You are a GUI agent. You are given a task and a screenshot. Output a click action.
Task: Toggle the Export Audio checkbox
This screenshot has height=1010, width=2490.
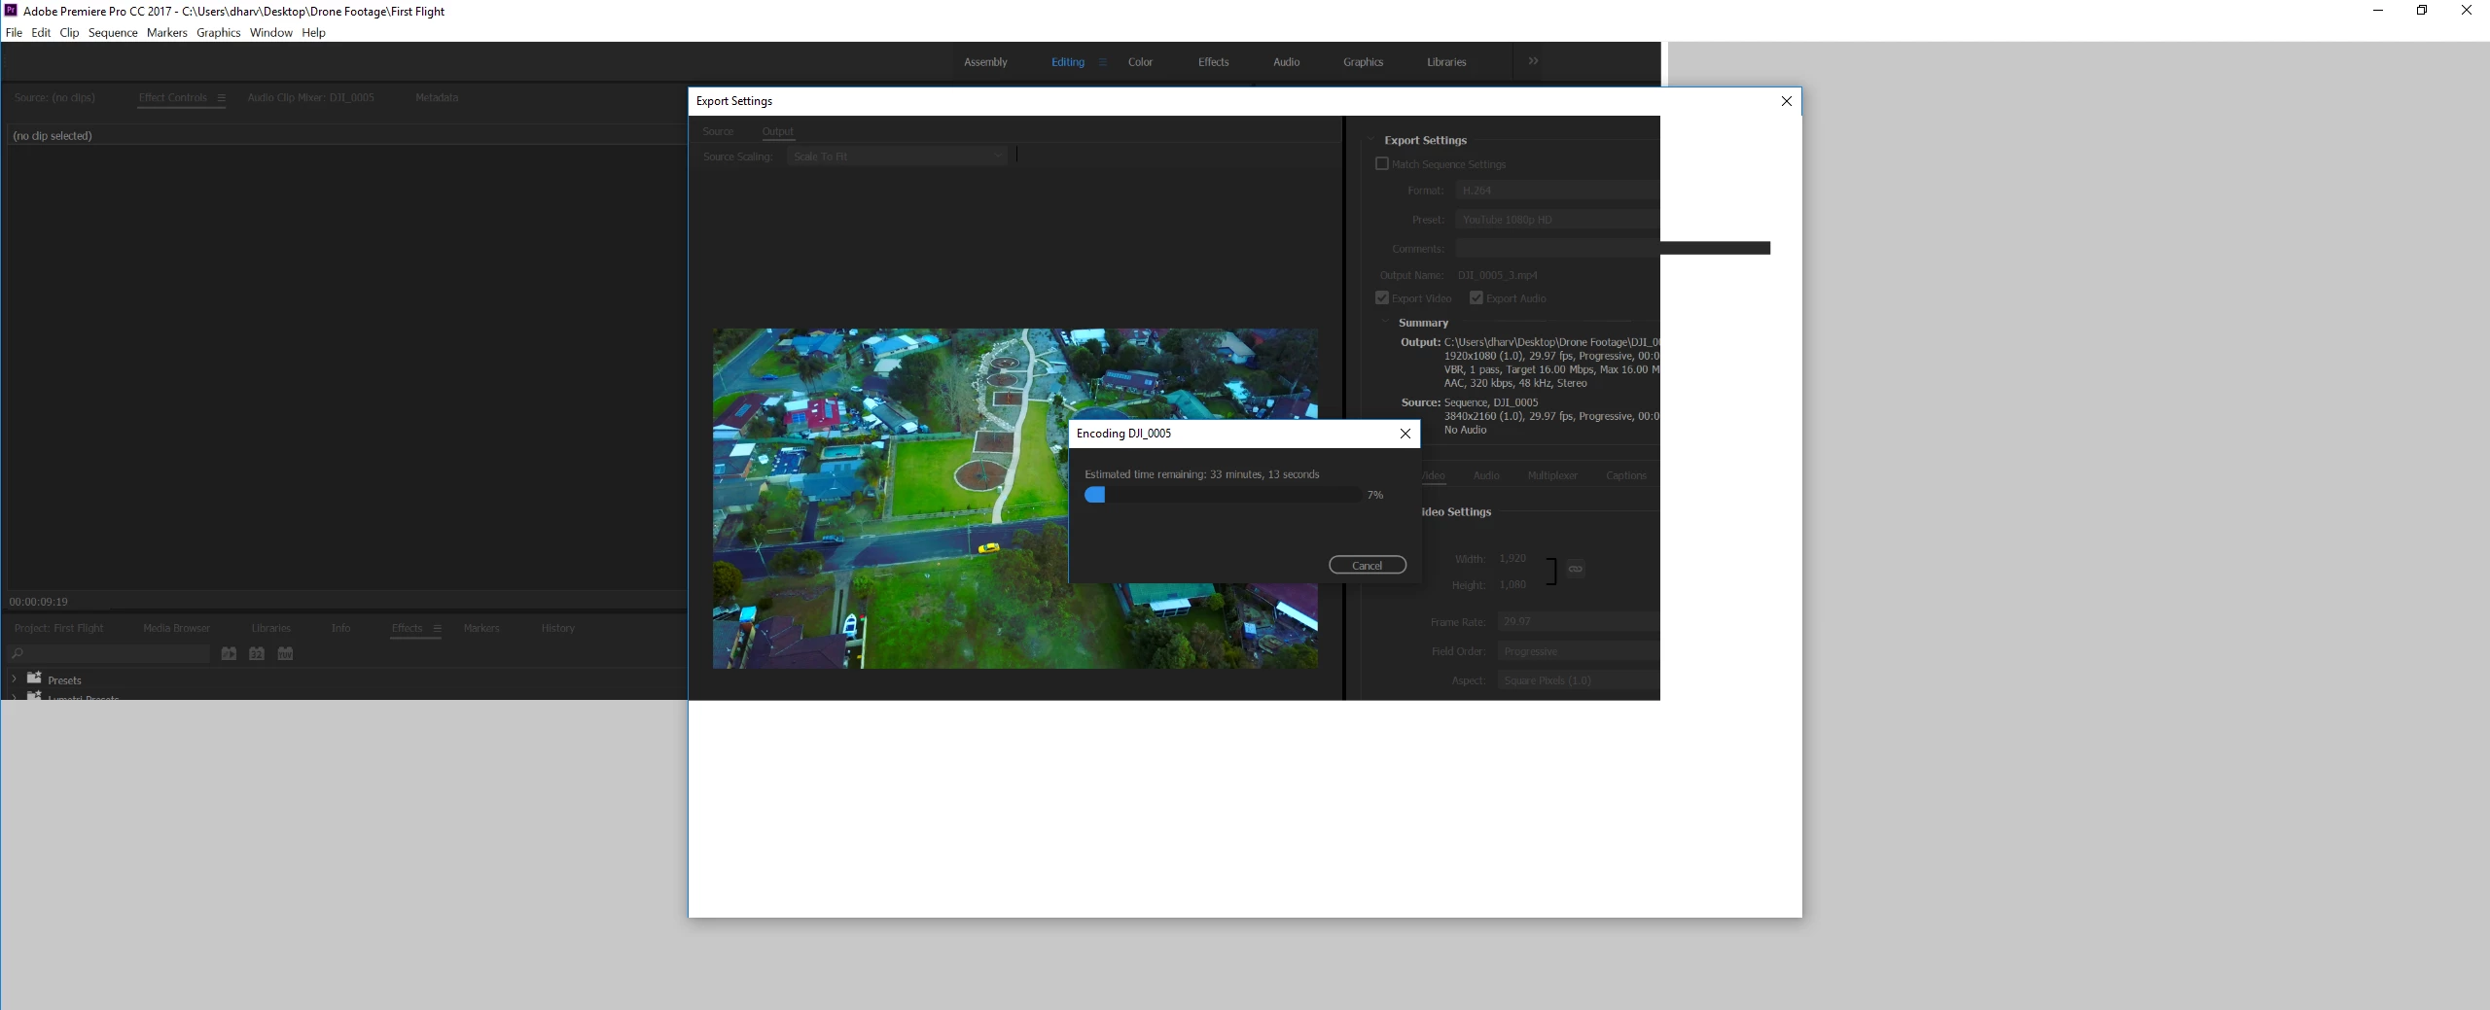1476,297
